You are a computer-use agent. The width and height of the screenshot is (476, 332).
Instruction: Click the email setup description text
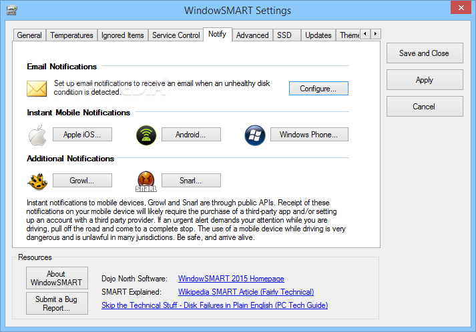[x=162, y=87]
